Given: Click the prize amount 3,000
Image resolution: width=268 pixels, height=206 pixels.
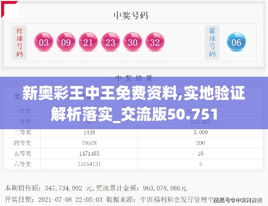Looking at the screenshot, I should click(201, 132).
